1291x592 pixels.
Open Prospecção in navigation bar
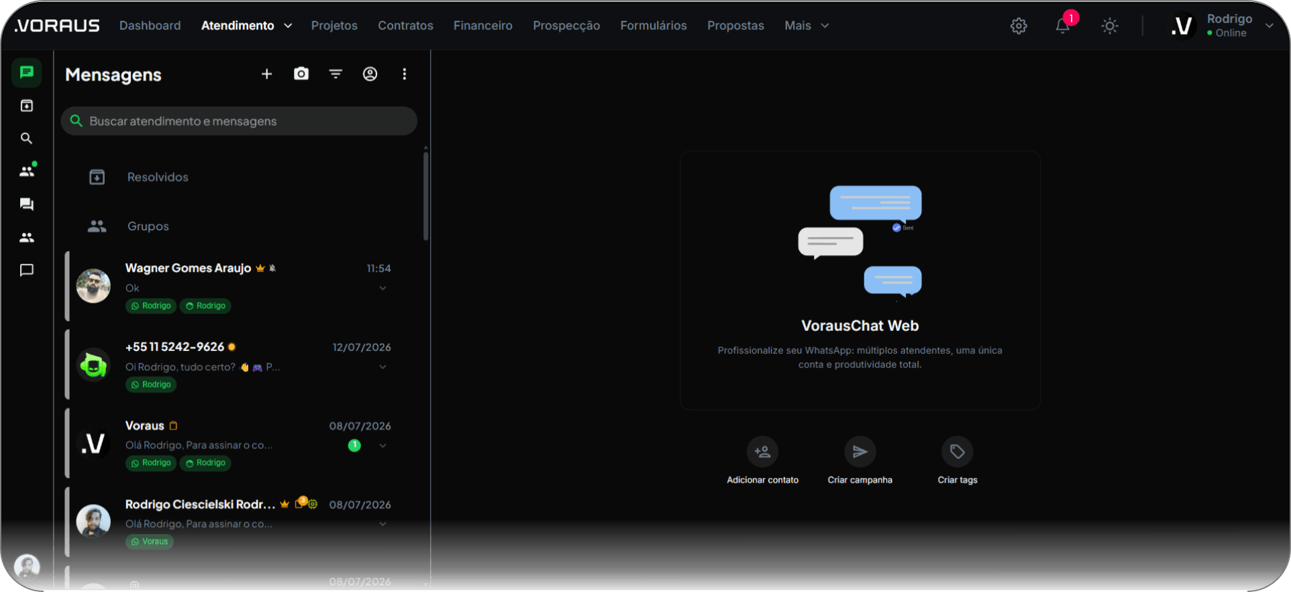pyautogui.click(x=566, y=26)
